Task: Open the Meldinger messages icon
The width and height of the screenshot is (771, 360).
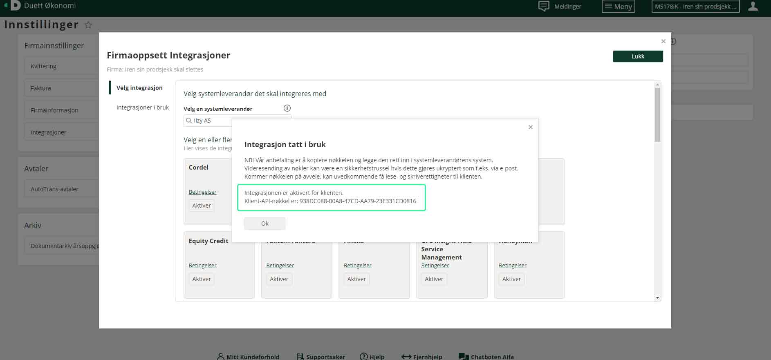Action: 544,6
